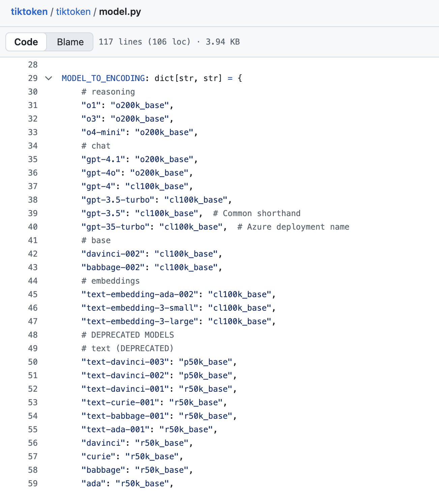The width and height of the screenshot is (439, 491).
Task: Click the '# Azure deployment name' comment
Action: coord(293,227)
